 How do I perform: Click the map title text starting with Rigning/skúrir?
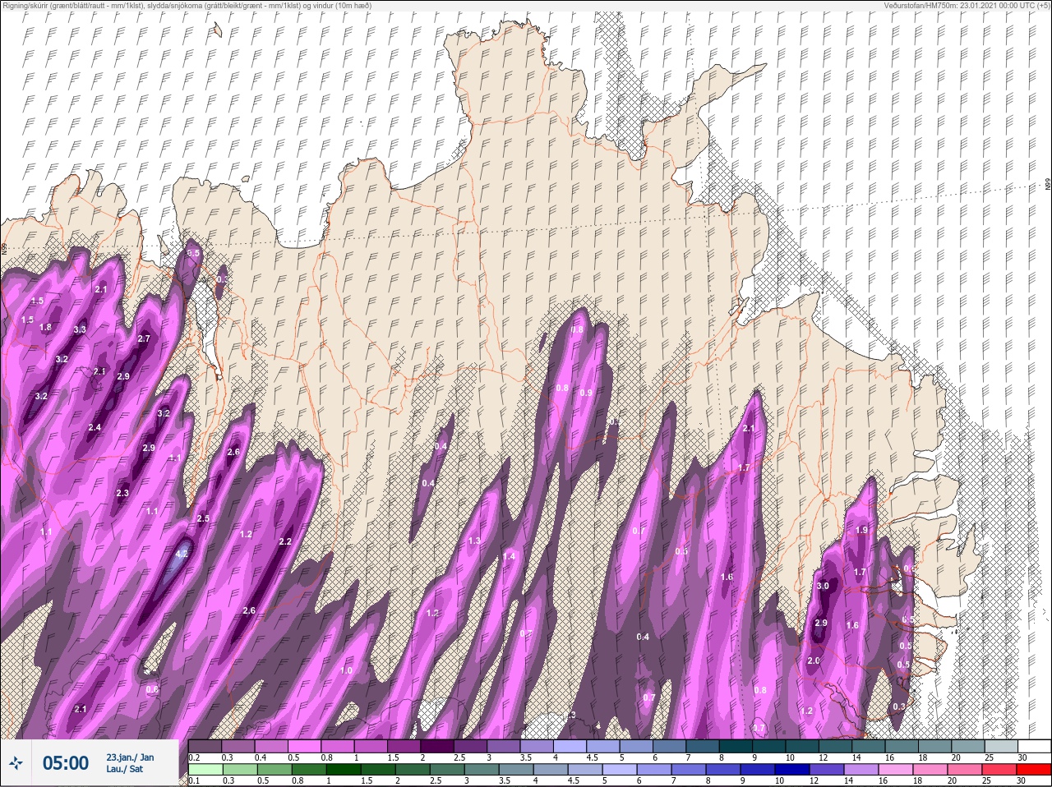[187, 5]
